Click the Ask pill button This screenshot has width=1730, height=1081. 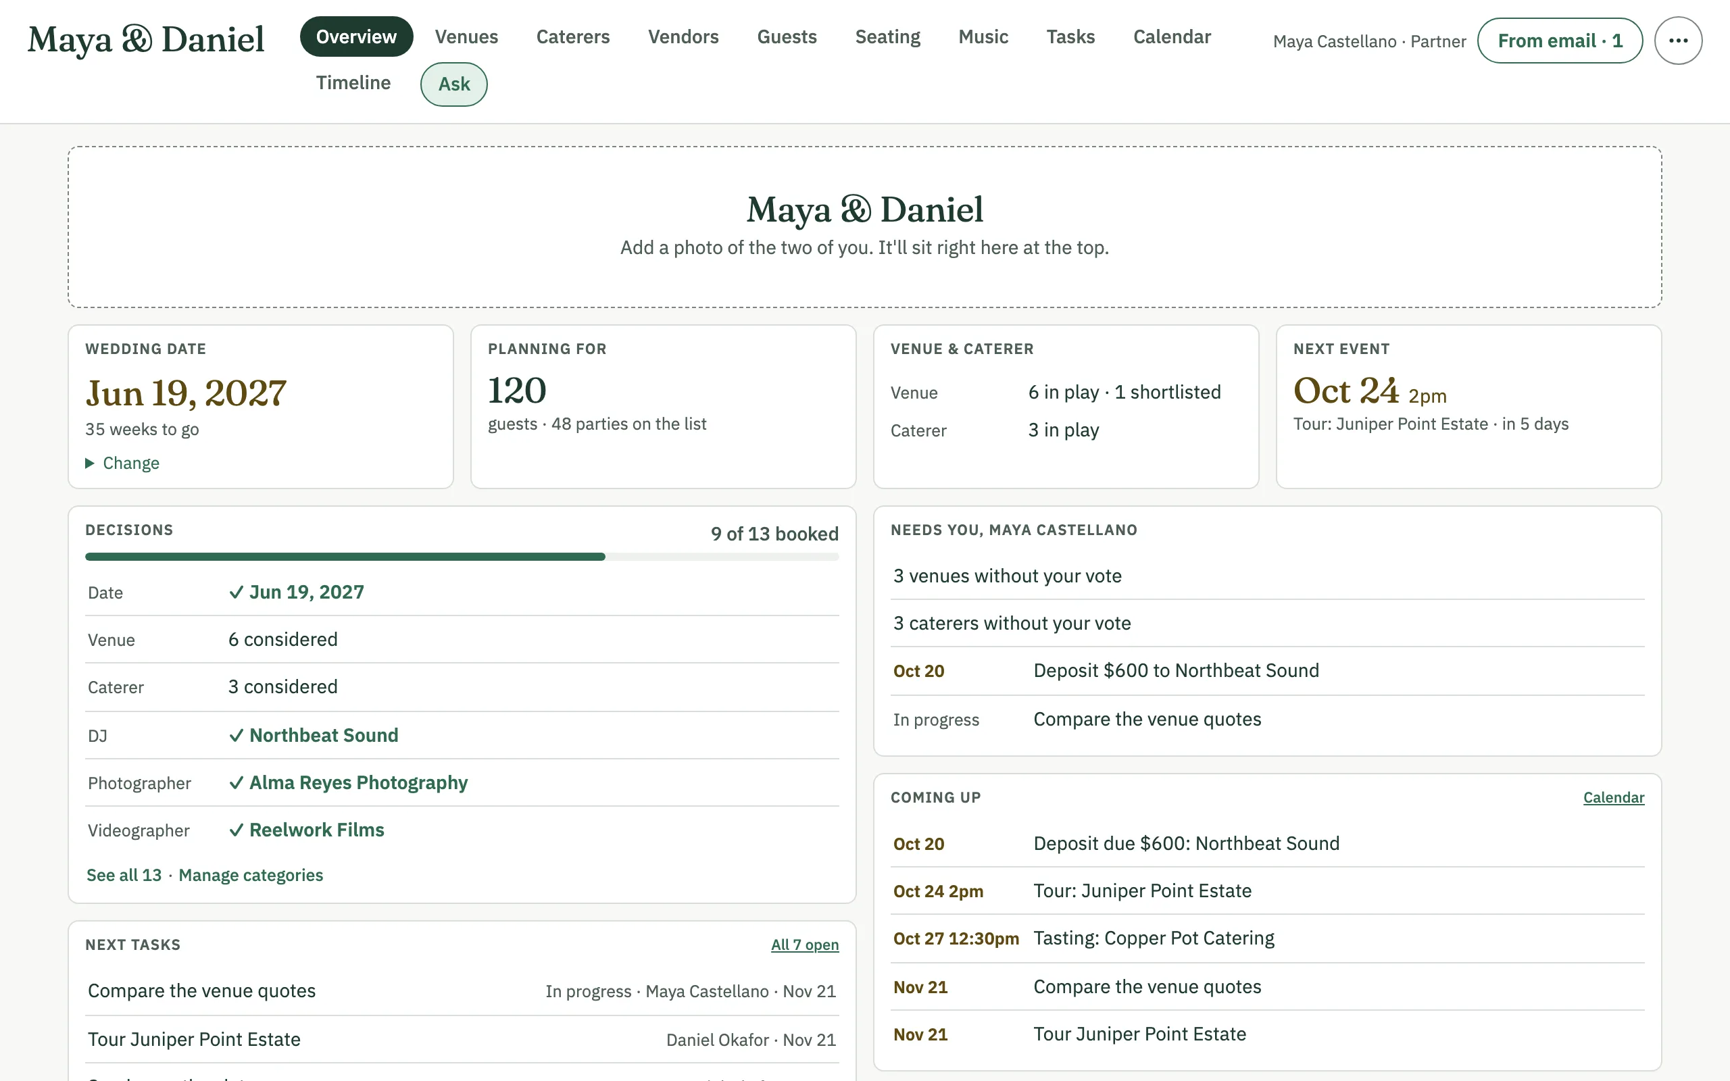point(454,84)
